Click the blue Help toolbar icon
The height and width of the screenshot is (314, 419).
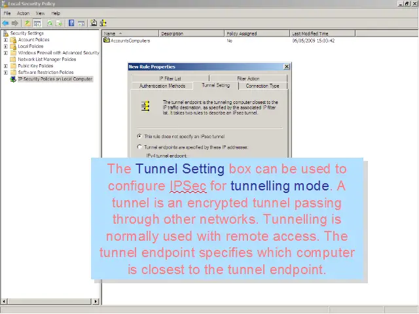(x=72, y=23)
